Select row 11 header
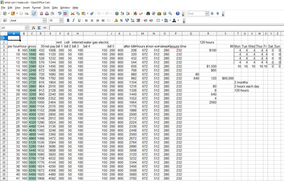The image size is (284, 181). point(4,78)
